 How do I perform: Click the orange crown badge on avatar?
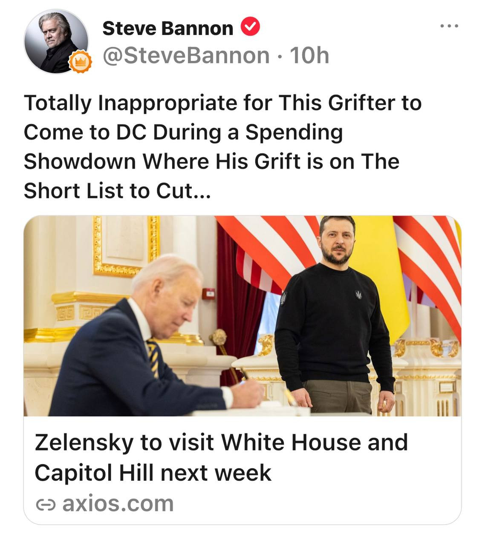[x=81, y=62]
